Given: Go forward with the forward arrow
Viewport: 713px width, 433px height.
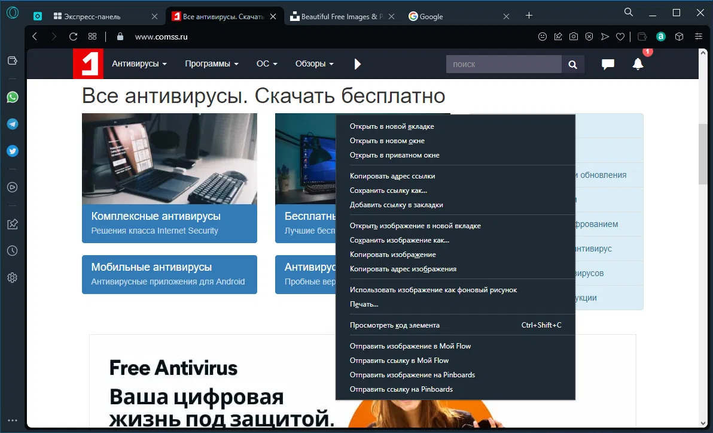Looking at the screenshot, I should [54, 37].
